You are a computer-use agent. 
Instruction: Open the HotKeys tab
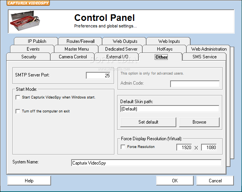(x=165, y=49)
